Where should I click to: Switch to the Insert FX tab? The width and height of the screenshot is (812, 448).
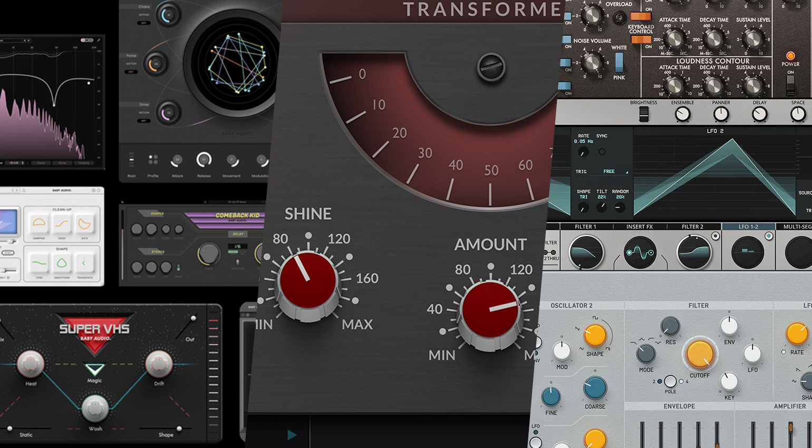(x=639, y=227)
